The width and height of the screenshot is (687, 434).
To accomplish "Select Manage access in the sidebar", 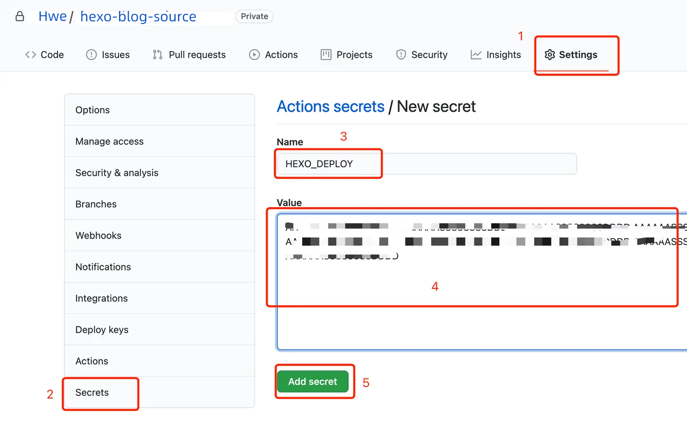I will point(109,142).
